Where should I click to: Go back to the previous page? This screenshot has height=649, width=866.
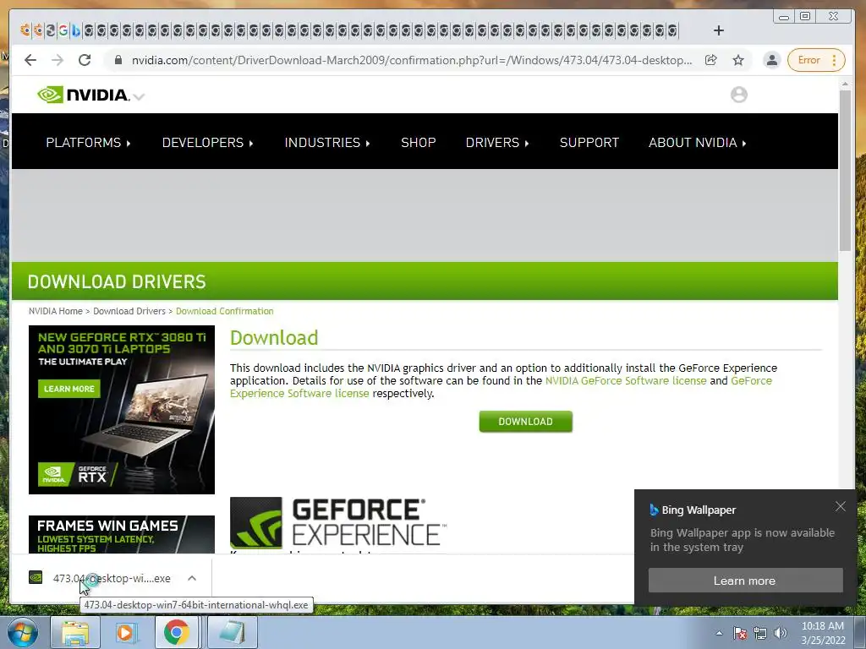[30, 60]
